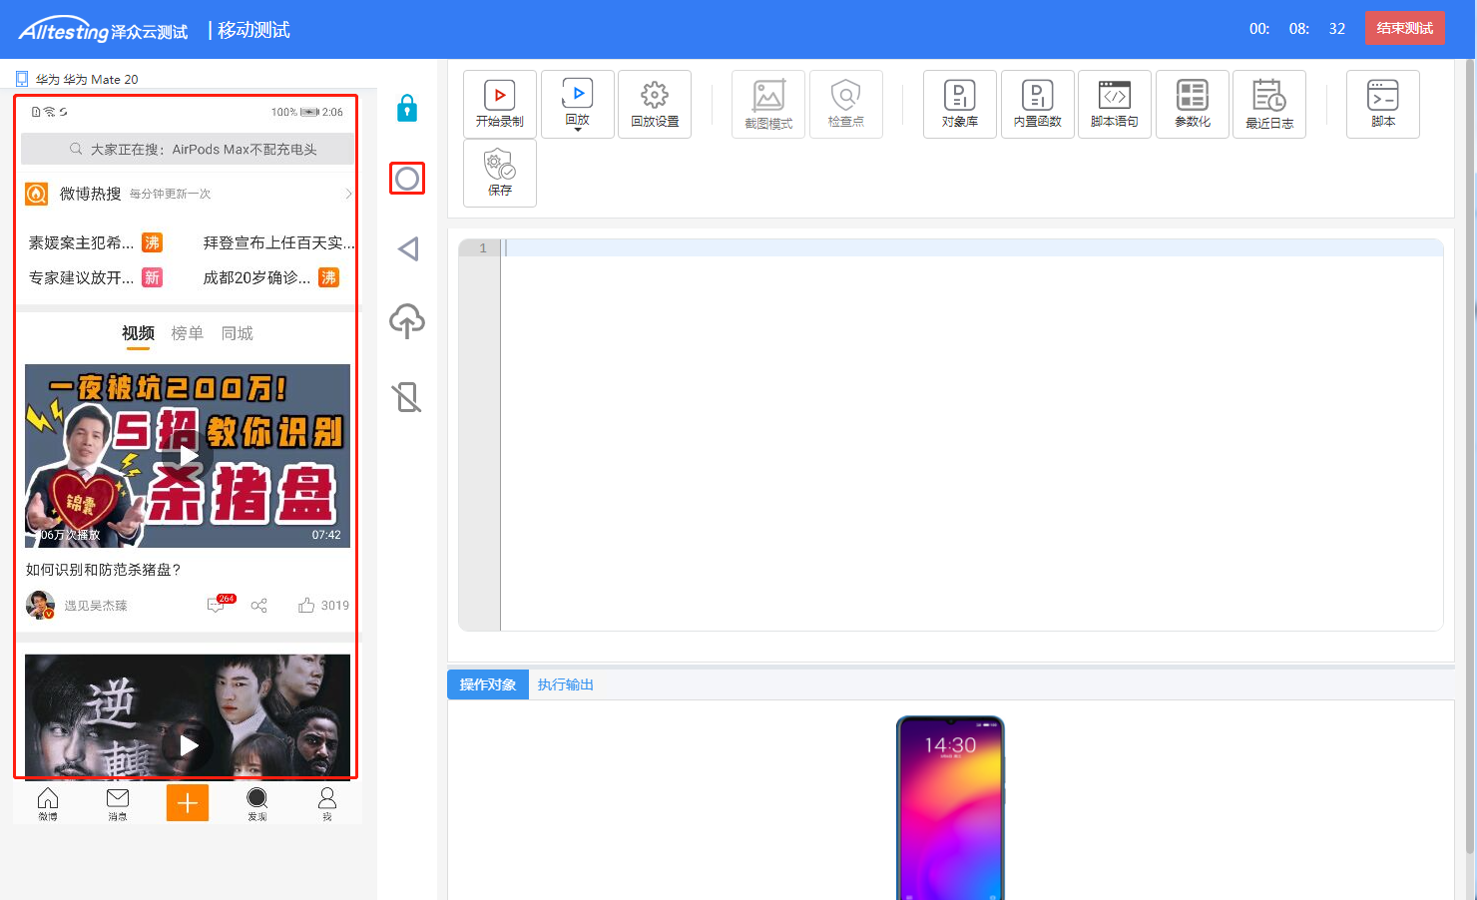The image size is (1477, 900).
Task: Open the 脚本 script tool
Action: (x=1383, y=104)
